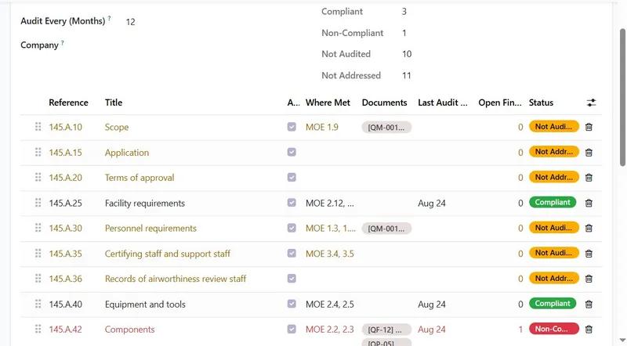Delete the 145.A.10 Scope row
The height and width of the screenshot is (346, 627).
coord(589,127)
